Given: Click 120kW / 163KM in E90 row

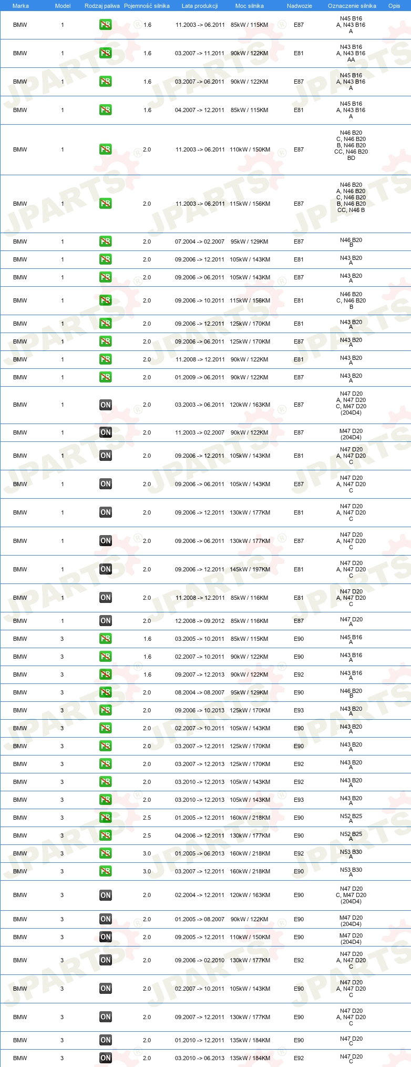Looking at the screenshot, I should click(x=250, y=895).
